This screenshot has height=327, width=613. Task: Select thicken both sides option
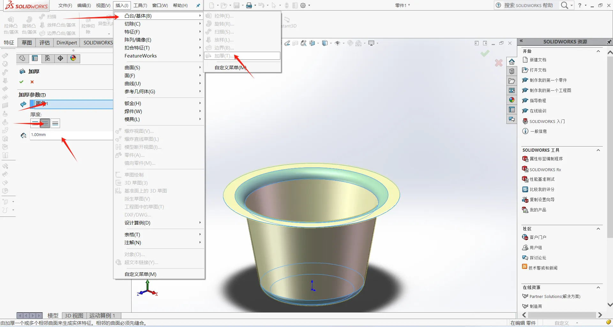45,123
